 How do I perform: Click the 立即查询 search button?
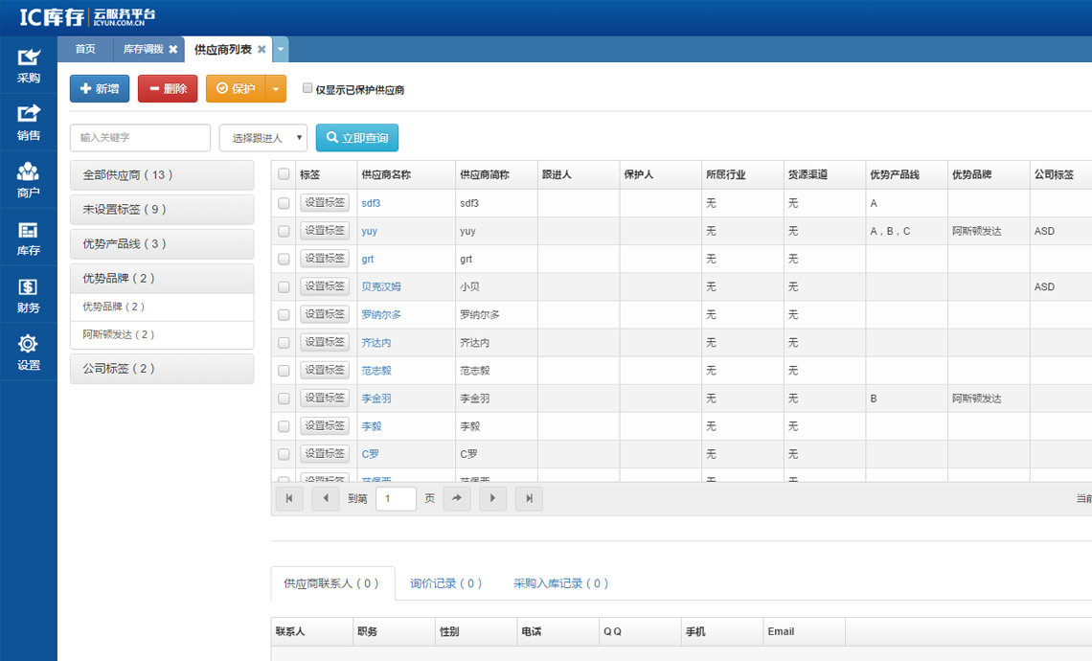[357, 138]
